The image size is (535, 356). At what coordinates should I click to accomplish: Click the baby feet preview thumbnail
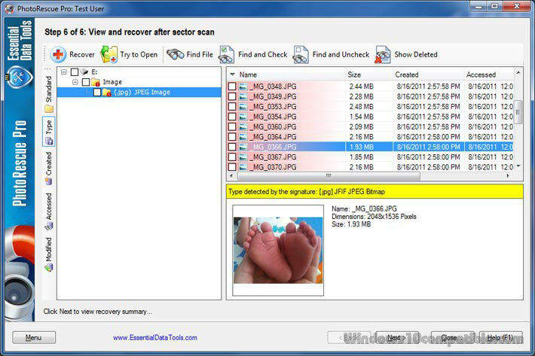(x=277, y=250)
